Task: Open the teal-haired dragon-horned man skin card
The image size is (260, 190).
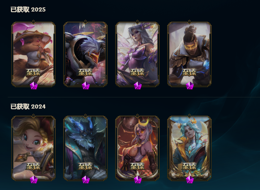Action: 189,148
